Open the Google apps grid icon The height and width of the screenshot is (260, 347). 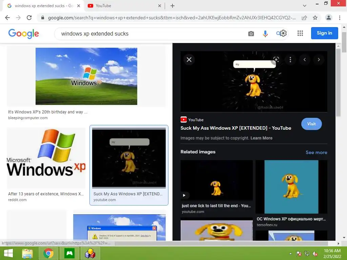pyautogui.click(x=300, y=33)
